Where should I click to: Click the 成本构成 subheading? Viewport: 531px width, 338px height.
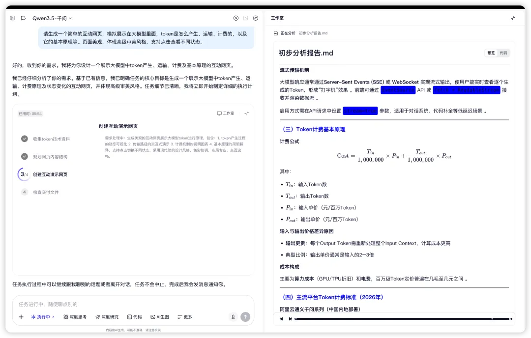click(x=290, y=267)
